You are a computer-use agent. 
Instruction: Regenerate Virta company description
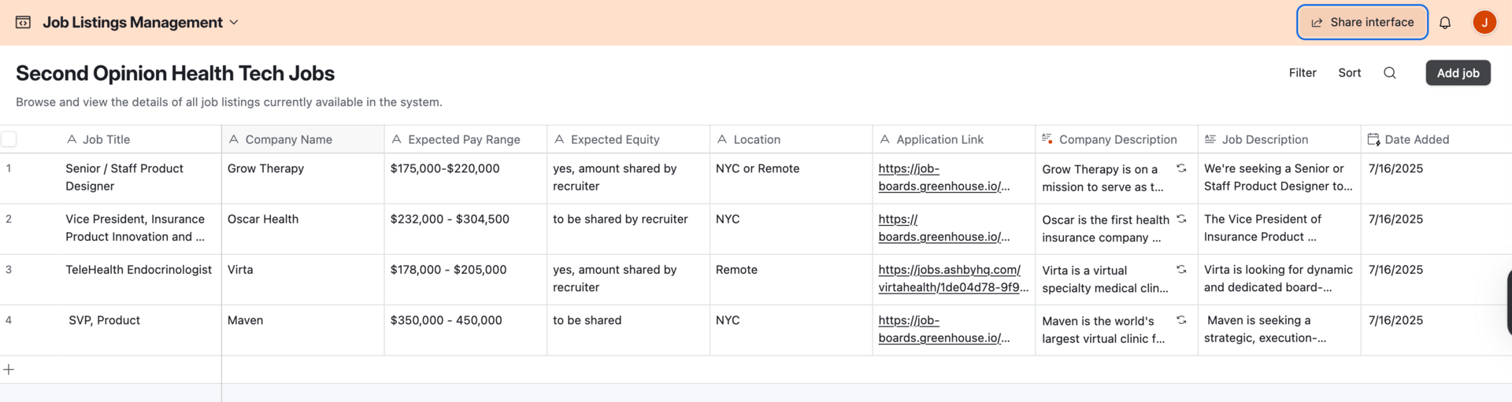point(1181,269)
